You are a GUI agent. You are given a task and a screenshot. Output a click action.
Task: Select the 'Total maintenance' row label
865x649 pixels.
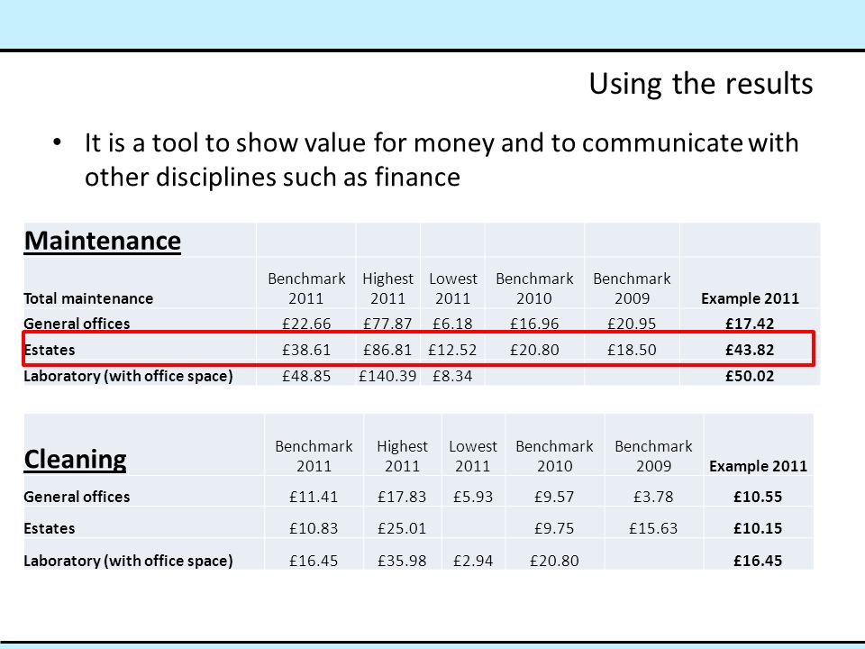click(88, 298)
